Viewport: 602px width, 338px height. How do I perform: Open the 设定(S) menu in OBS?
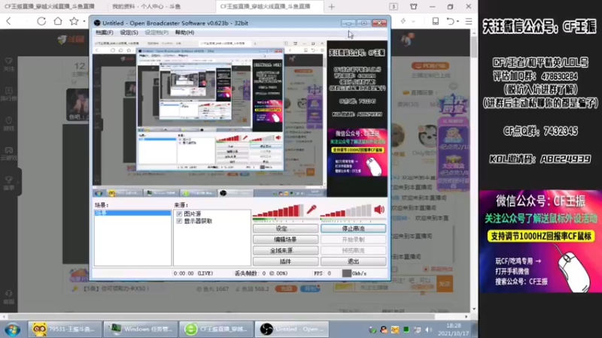click(x=129, y=32)
